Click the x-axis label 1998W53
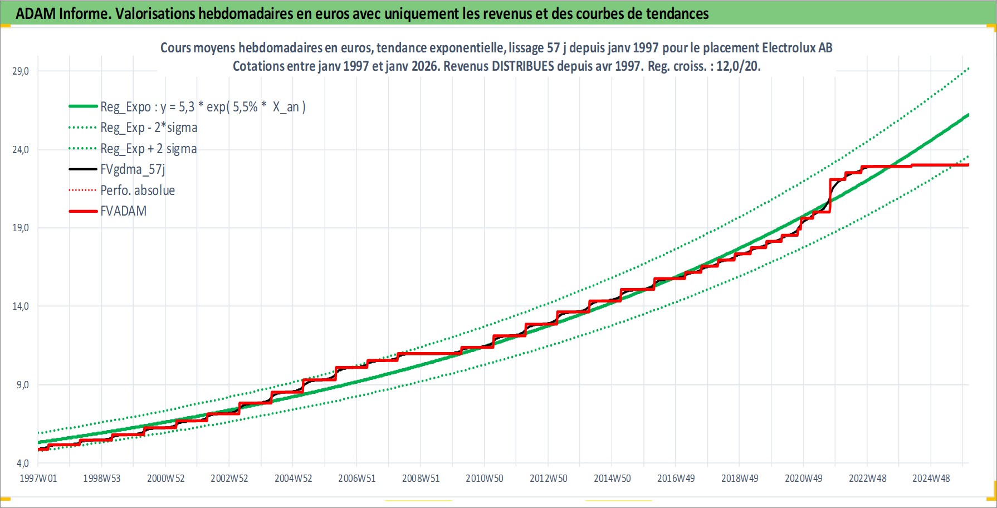997x508 pixels. point(102,478)
